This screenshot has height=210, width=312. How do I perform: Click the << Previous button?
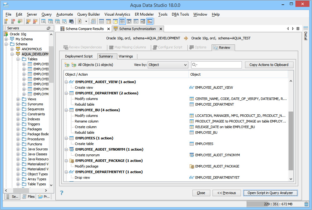227,193
